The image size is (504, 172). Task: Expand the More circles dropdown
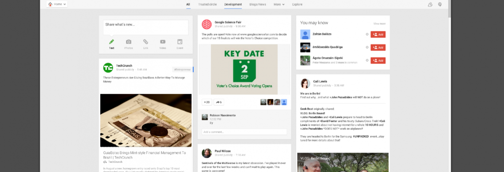[x=279, y=4]
